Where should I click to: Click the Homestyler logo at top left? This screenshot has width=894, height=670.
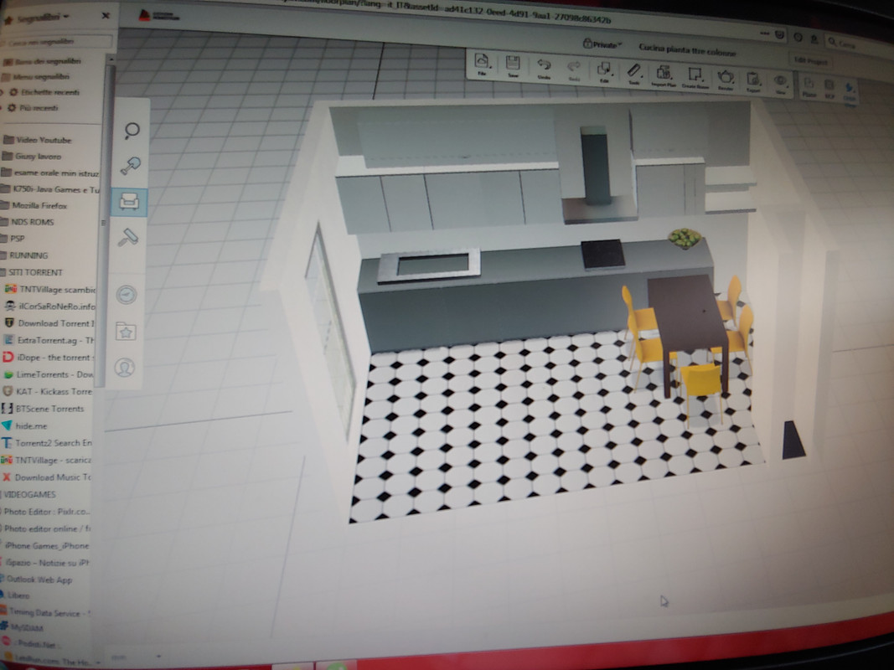click(x=159, y=16)
